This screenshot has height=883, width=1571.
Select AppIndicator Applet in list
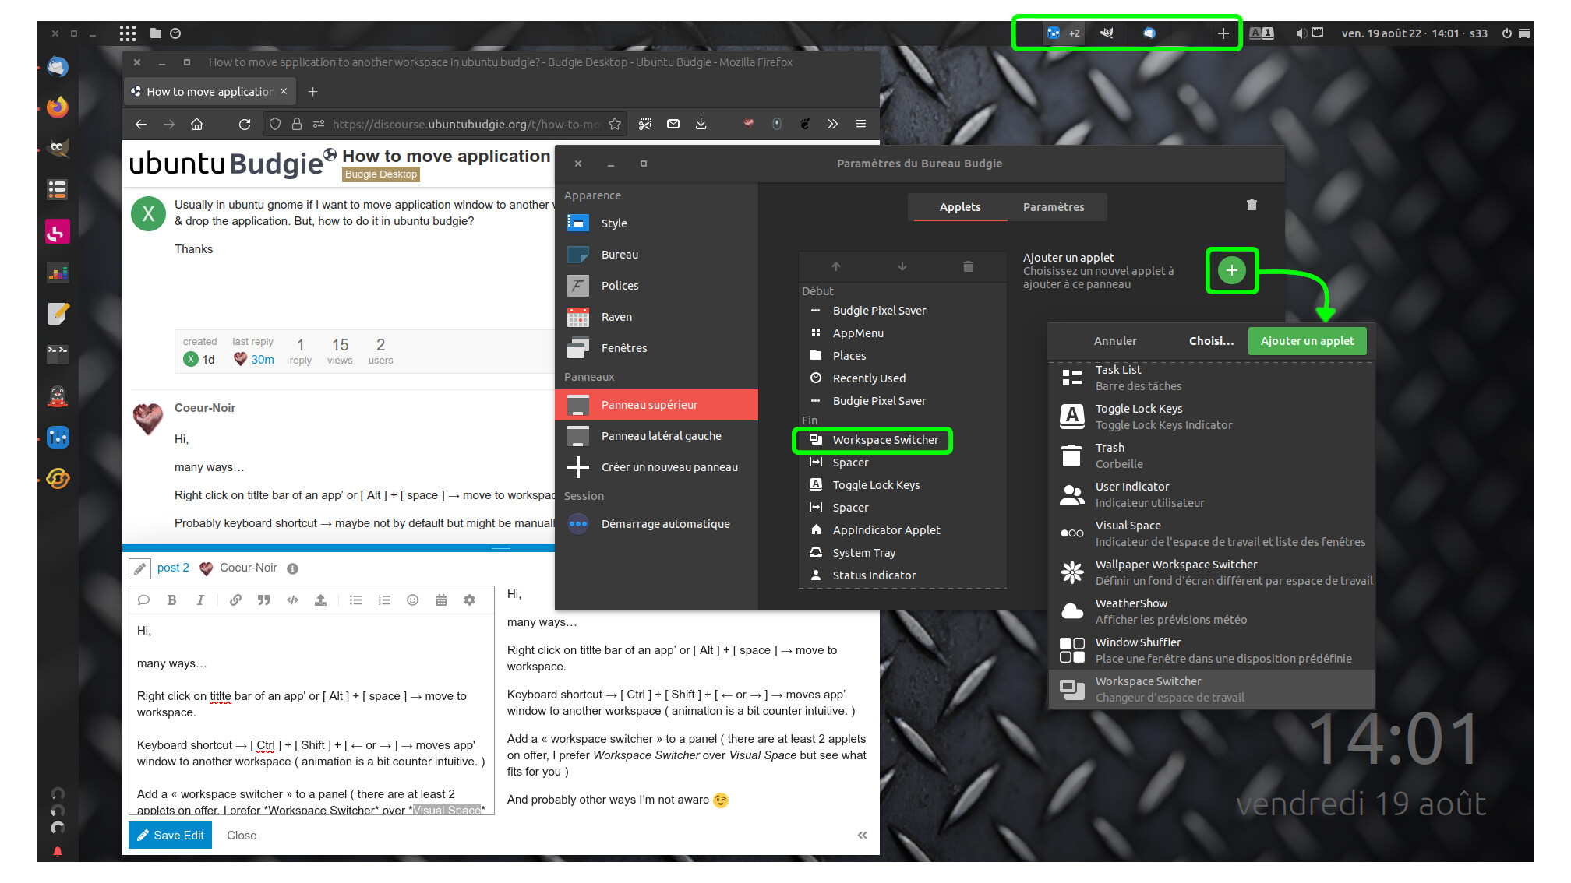(x=902, y=530)
